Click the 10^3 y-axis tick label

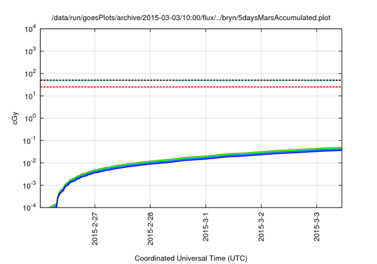30,51
